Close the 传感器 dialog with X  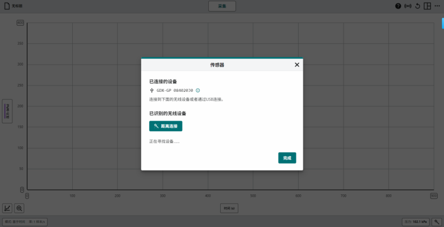(x=297, y=65)
